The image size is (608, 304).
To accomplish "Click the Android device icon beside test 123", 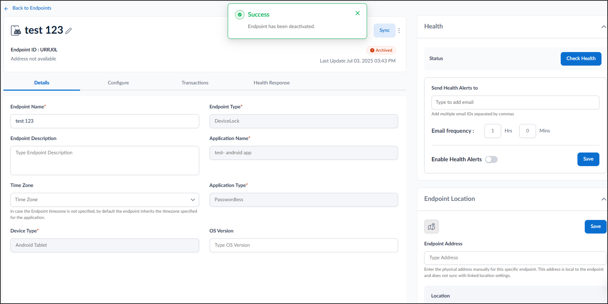I will [16, 30].
